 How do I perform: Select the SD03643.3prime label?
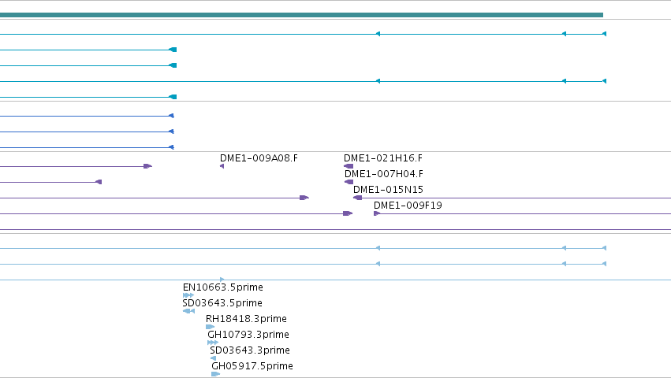[x=250, y=350]
